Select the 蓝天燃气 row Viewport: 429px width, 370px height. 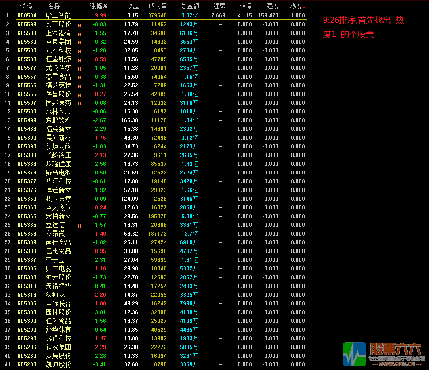click(155, 207)
